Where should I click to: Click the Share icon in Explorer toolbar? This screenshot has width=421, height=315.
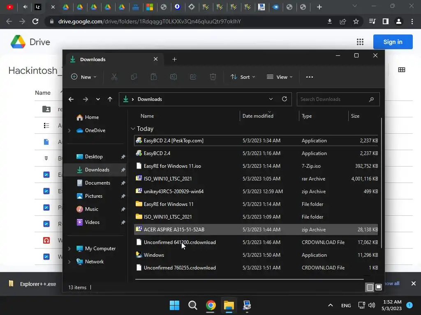(193, 77)
